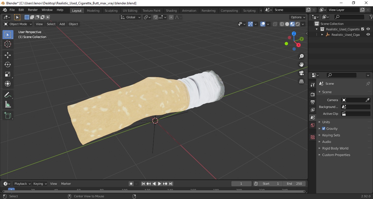Open the View Layer properties tab
373x199 pixels.
pyautogui.click(x=313, y=110)
